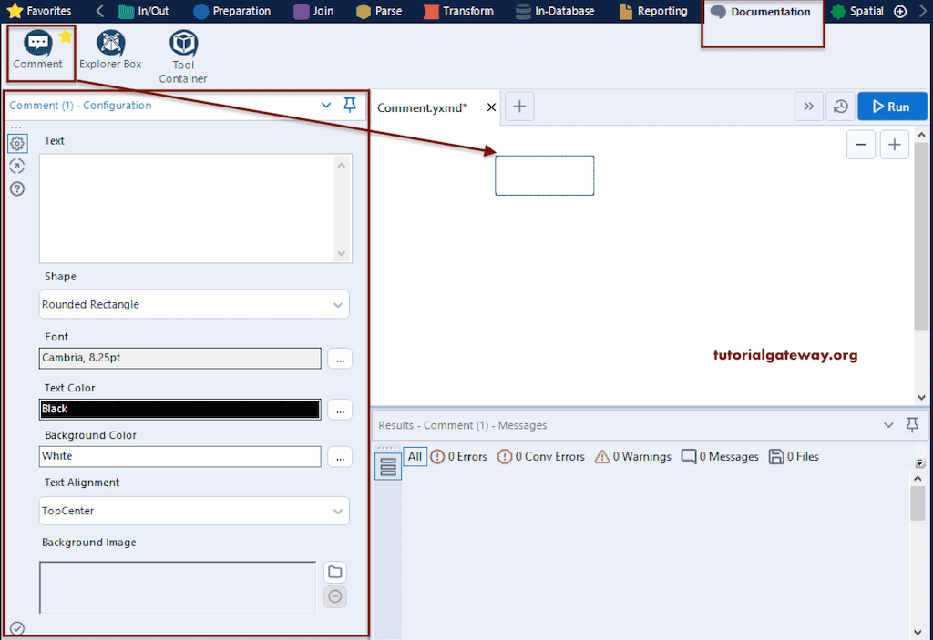Zoom in on the canvas with the plus button
The height and width of the screenshot is (640, 933).
tap(894, 144)
